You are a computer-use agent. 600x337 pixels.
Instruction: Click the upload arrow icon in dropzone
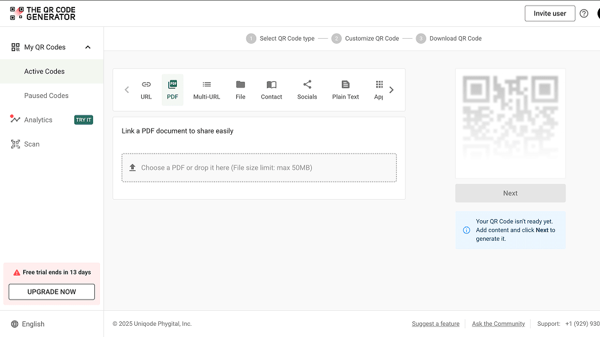132,167
